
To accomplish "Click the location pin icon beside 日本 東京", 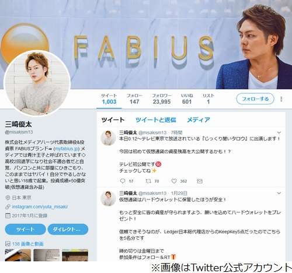I will 8,198.
